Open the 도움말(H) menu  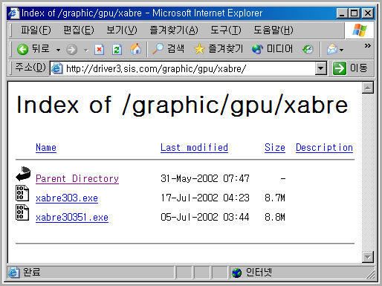[273, 30]
